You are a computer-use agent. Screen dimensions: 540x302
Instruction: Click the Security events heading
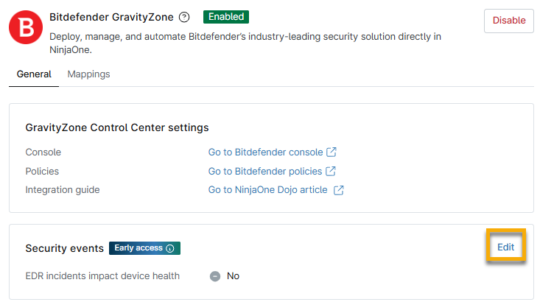point(64,248)
